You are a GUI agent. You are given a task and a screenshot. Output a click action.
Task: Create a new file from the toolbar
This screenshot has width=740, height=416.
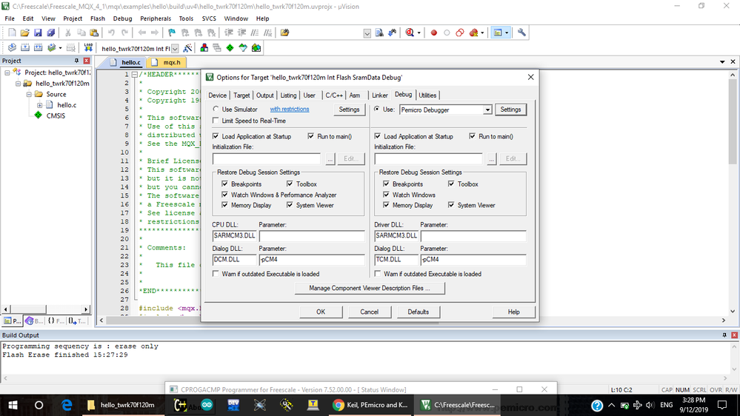[13, 33]
